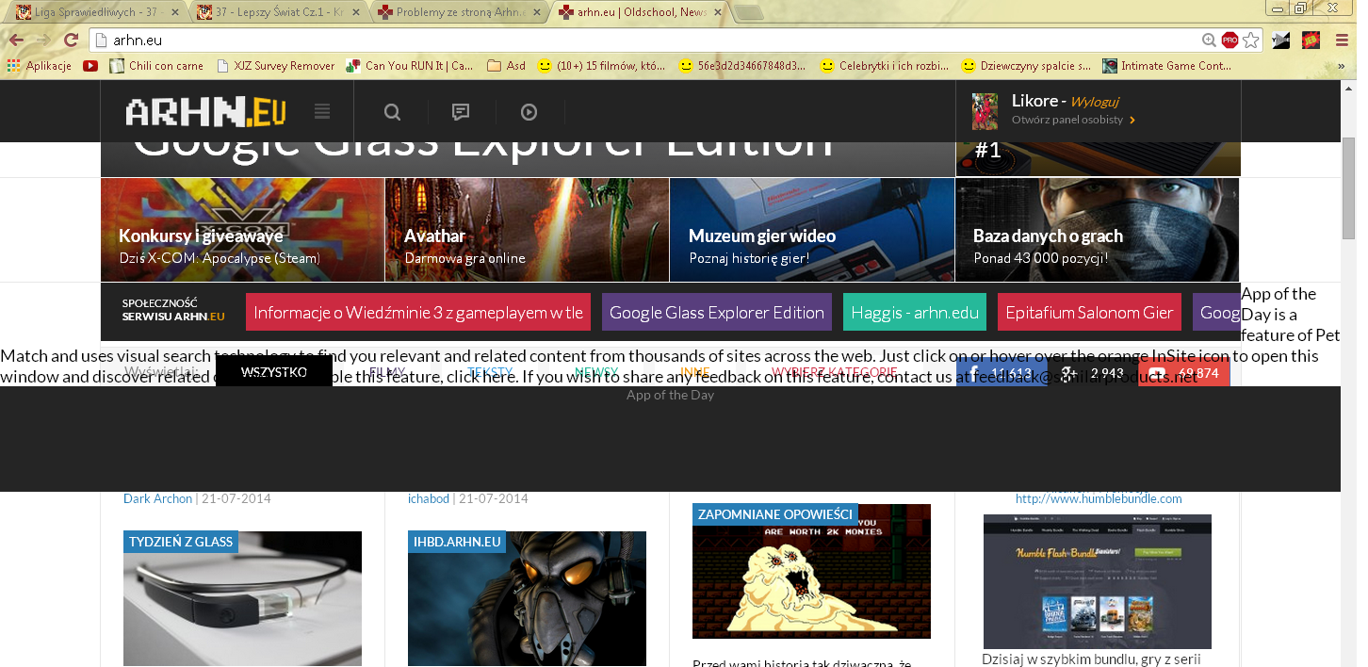Open the Asd bookmarks folder
This screenshot has height=667, width=1368.
pos(507,66)
